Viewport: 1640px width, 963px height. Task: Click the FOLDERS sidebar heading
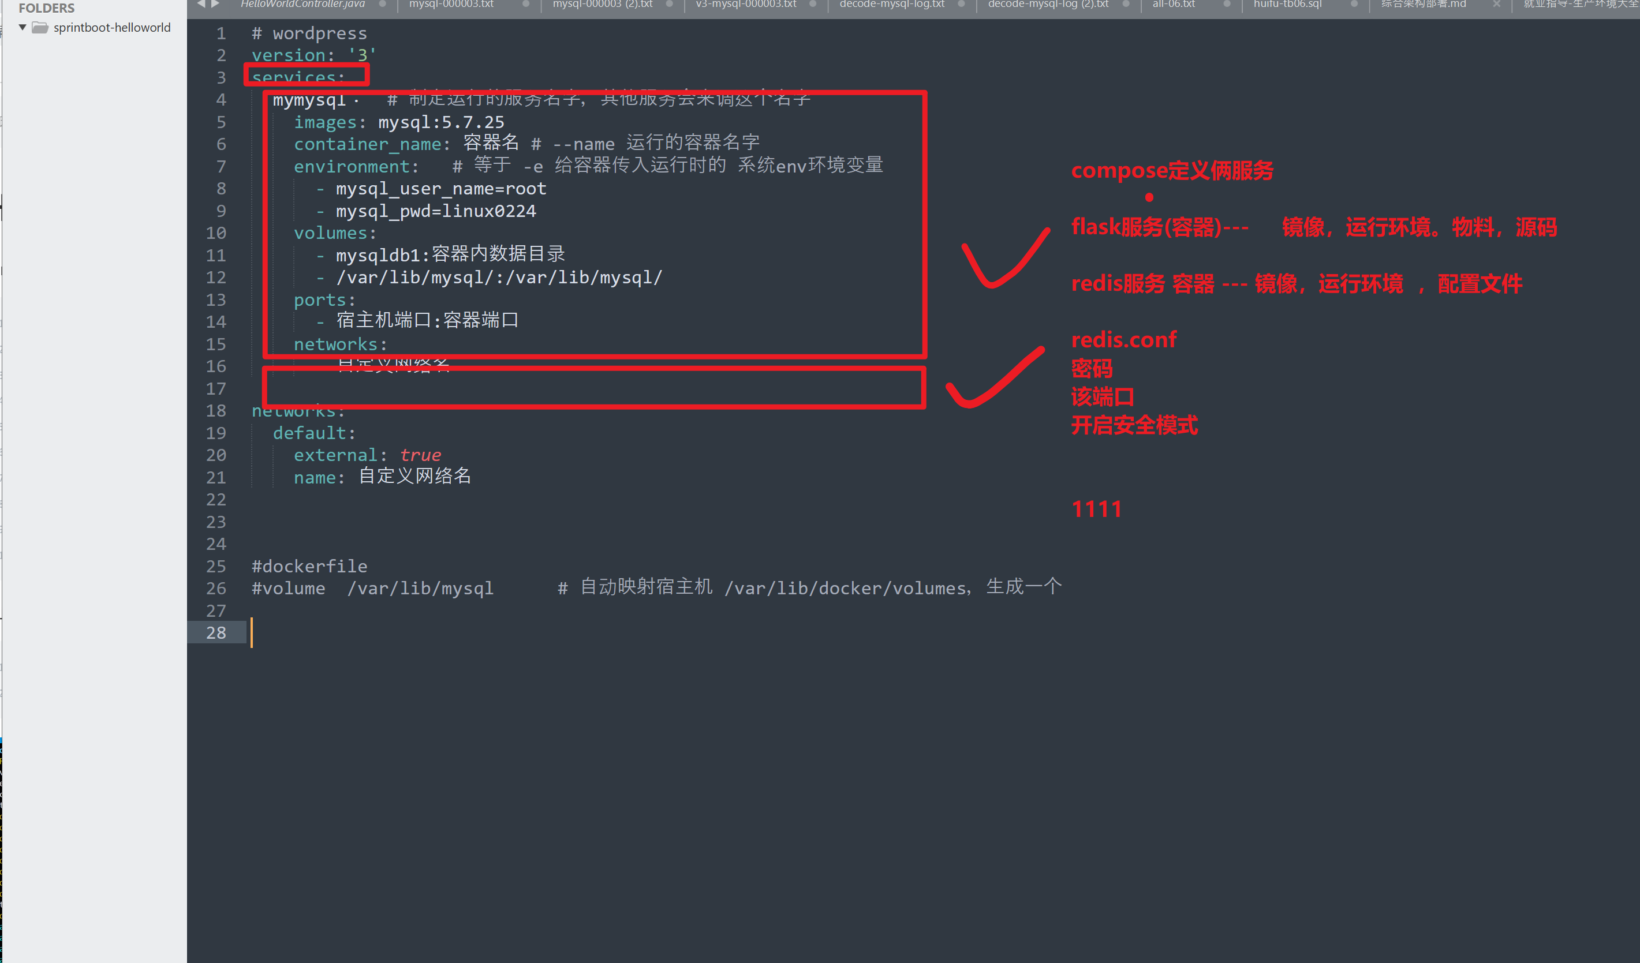(x=46, y=8)
